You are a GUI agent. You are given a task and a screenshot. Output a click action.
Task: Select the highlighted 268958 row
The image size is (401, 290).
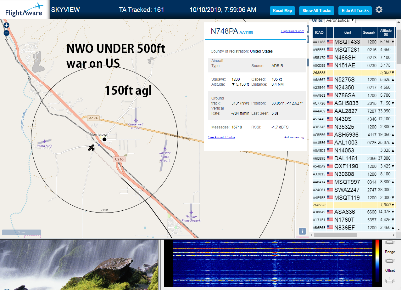coord(354,205)
